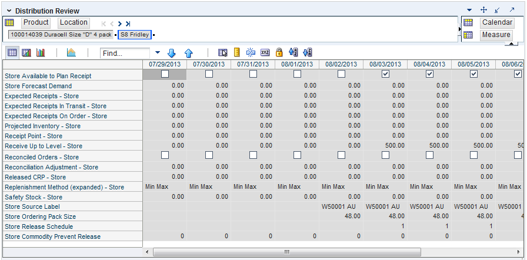Select the 08/01/2013 column header
527x260 pixels.
click(x=297, y=64)
